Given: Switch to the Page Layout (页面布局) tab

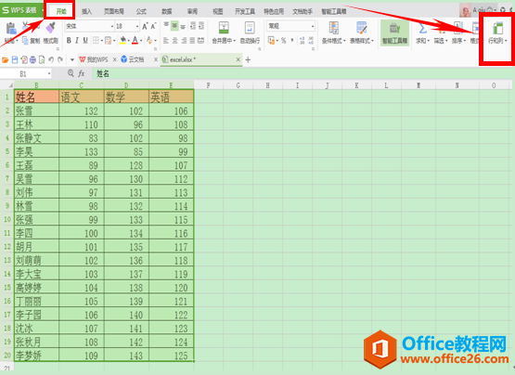Looking at the screenshot, I should 113,11.
